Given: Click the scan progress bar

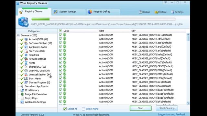Looking at the screenshot, I should point(103,19).
